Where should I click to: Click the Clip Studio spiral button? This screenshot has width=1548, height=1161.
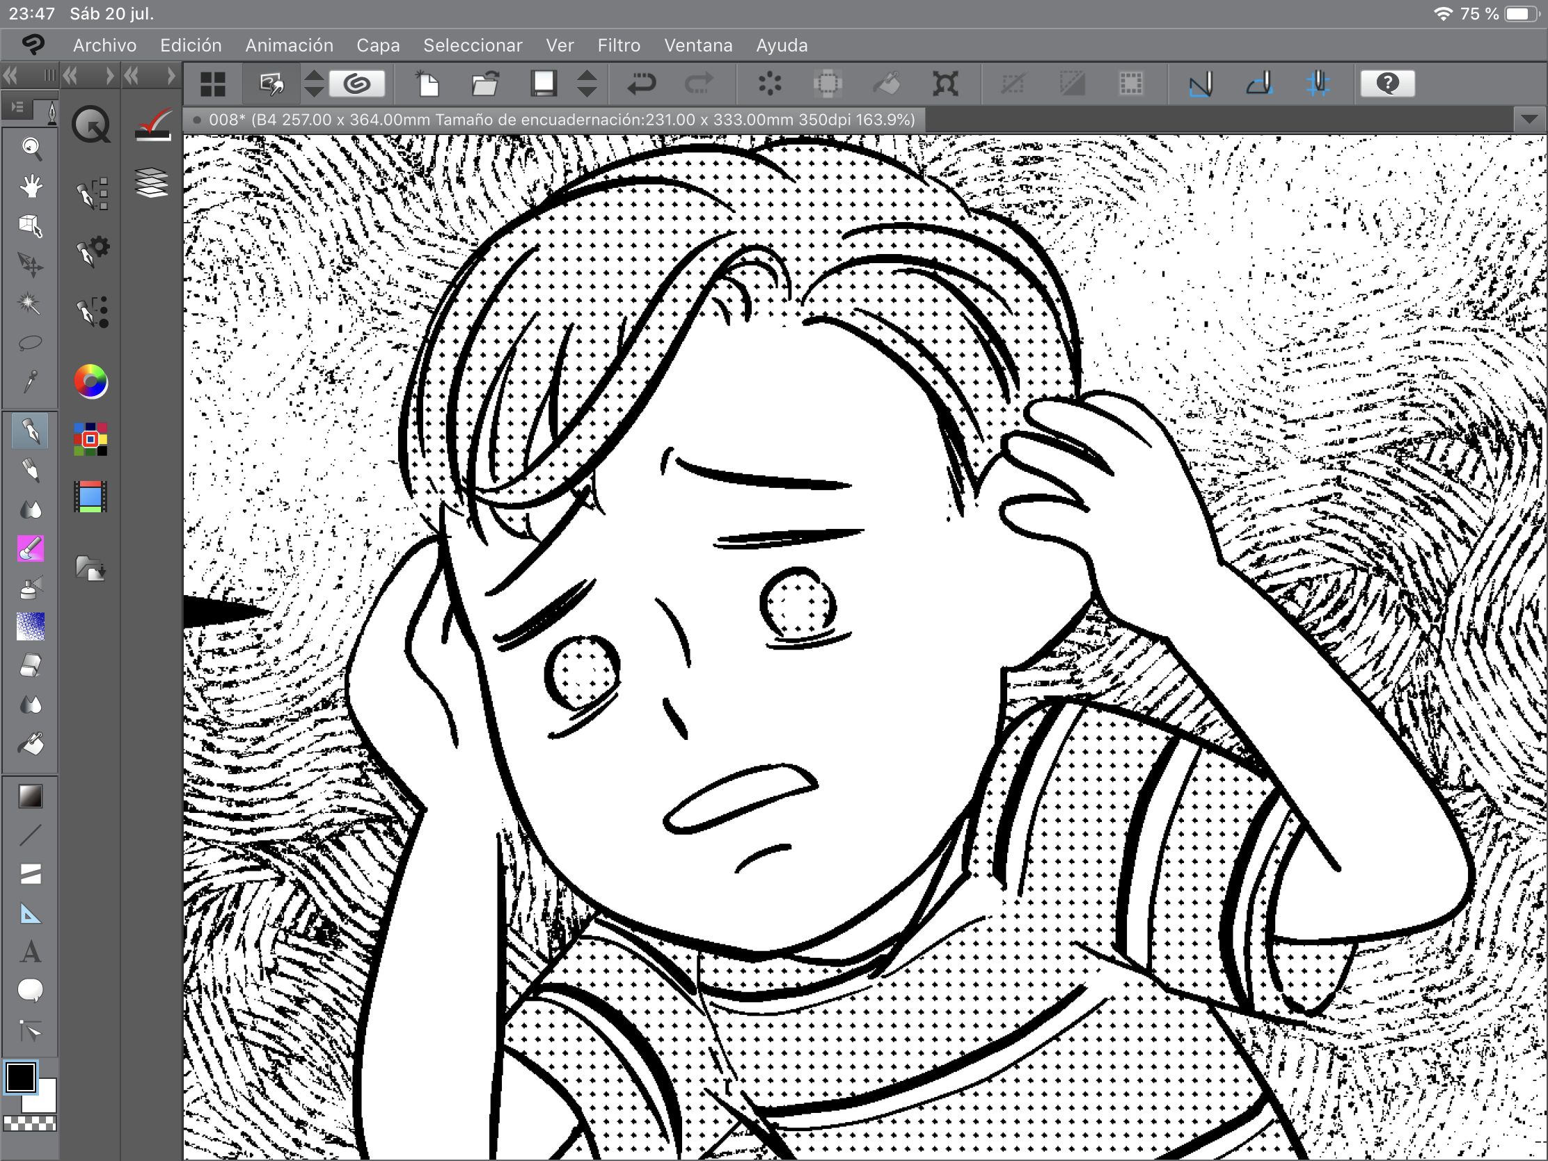tap(357, 84)
